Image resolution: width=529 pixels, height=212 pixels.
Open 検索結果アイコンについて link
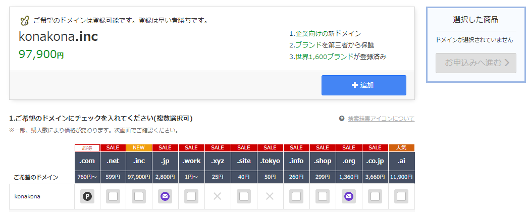(381, 119)
